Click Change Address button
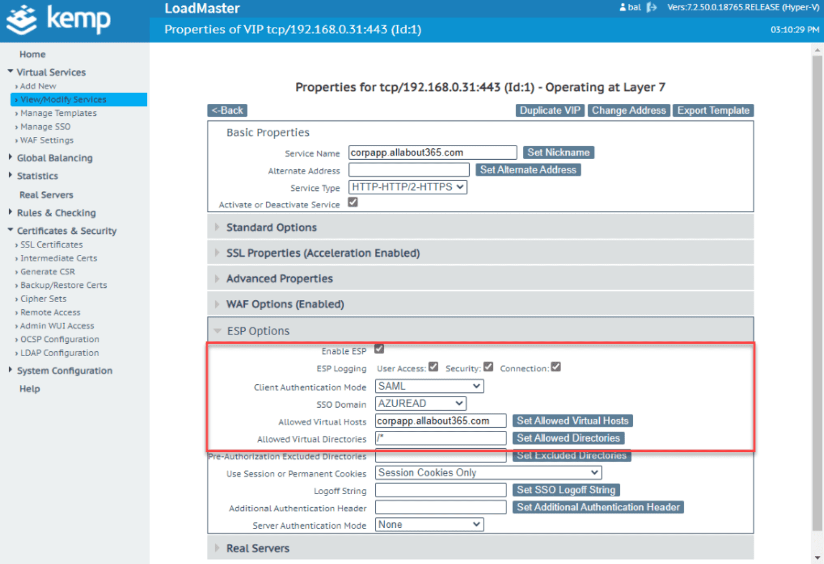This screenshot has width=824, height=564. 628,110
